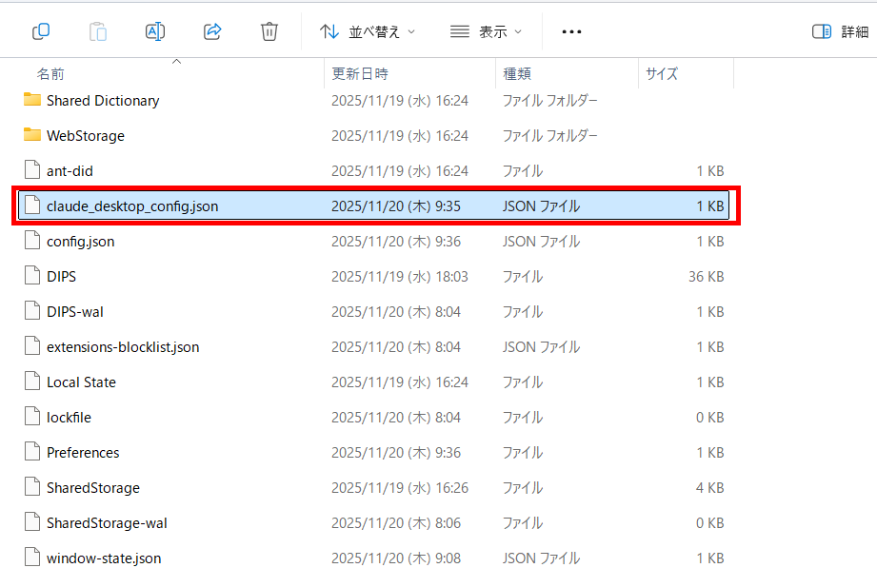This screenshot has height=568, width=877.
Task: Select the config.json file icon
Action: click(32, 241)
